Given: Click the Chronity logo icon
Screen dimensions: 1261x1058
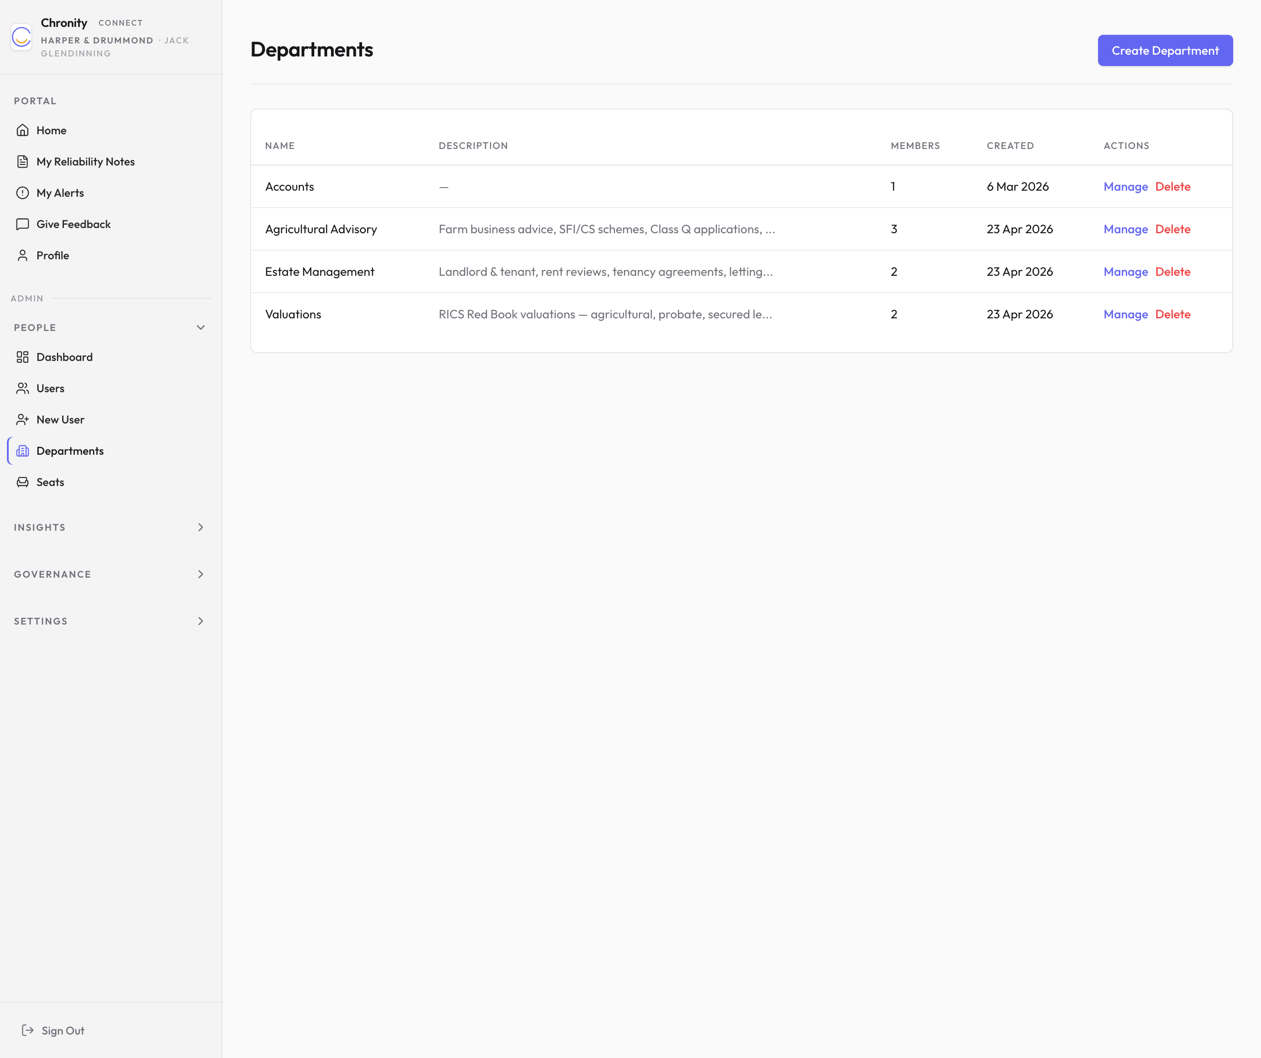Looking at the screenshot, I should tap(22, 37).
